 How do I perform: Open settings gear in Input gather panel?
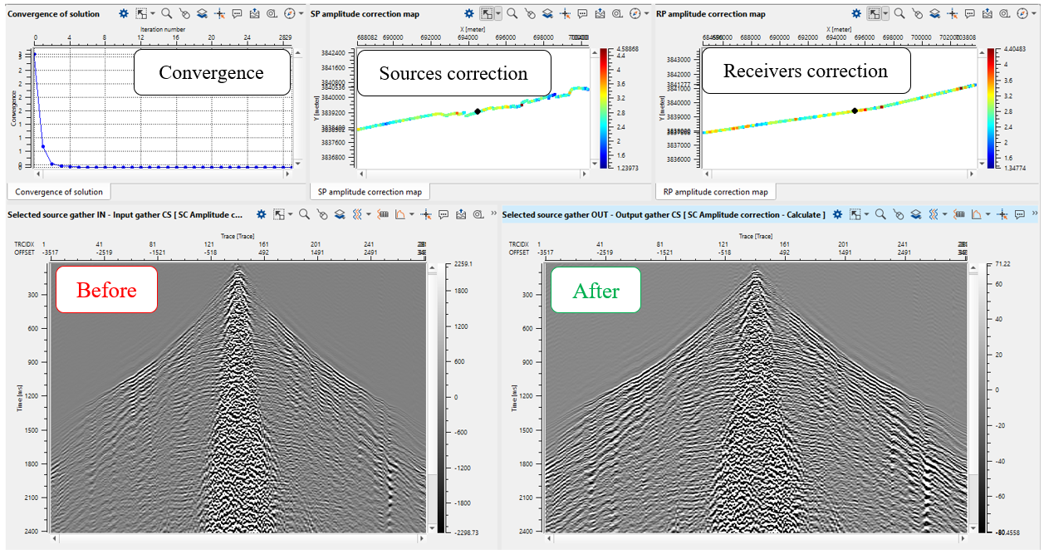coord(261,215)
